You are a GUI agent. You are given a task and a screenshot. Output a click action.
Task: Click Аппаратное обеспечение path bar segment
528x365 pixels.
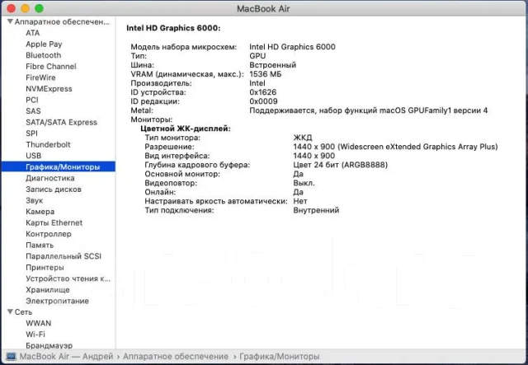[176, 357]
